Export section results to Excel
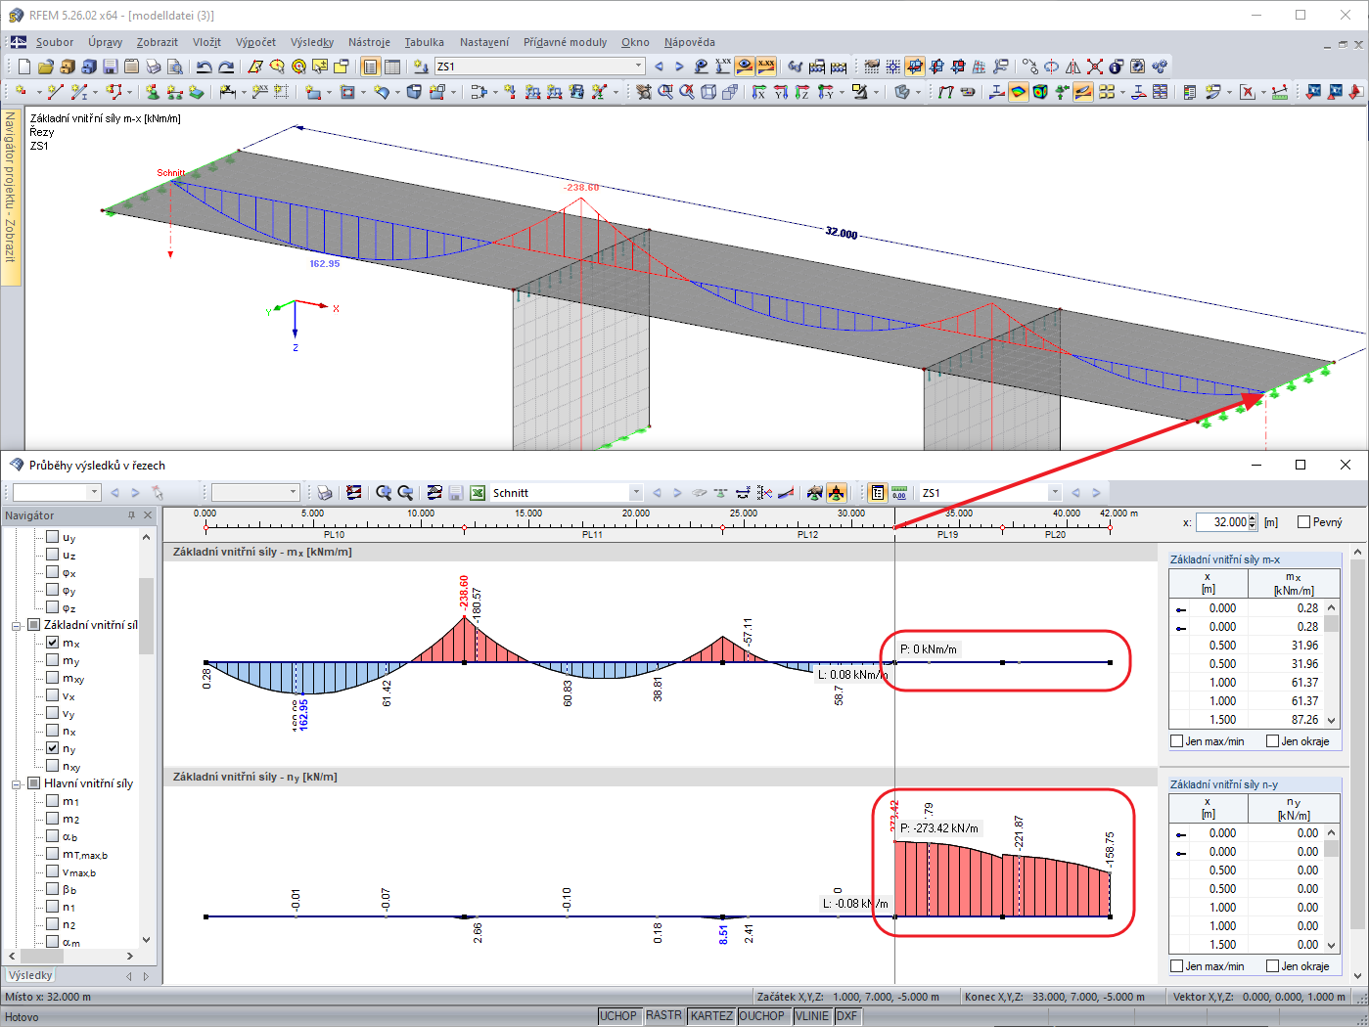 (x=478, y=493)
